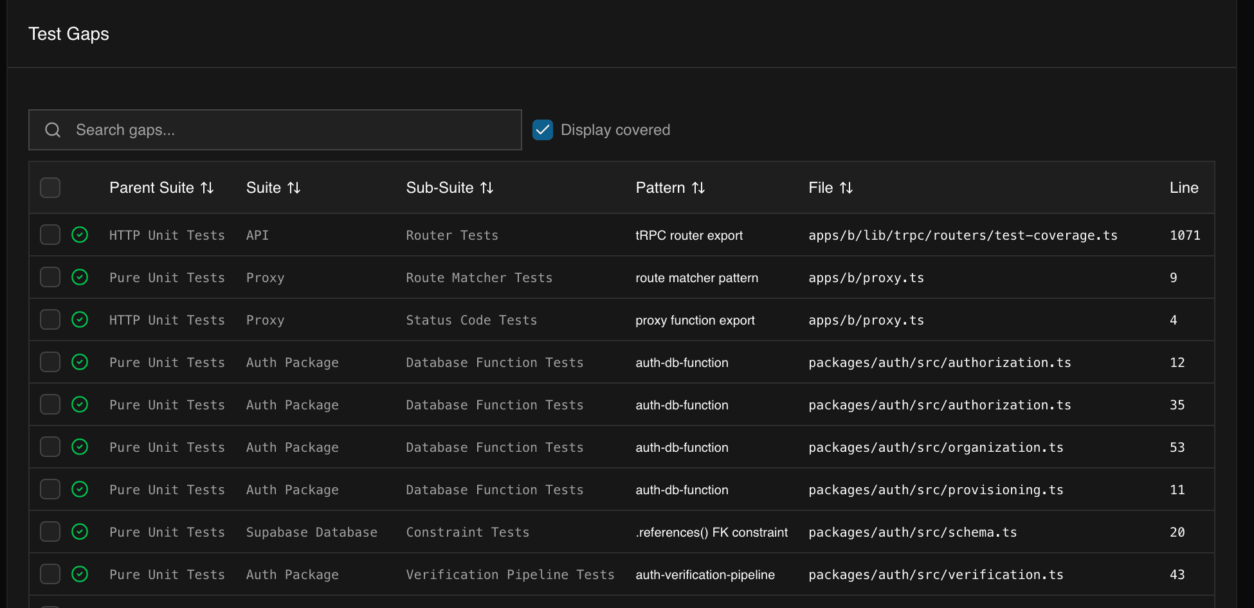Toggle sorting on the Sub-Suite column
Viewport: 1254px width, 608px height.
(x=487, y=188)
